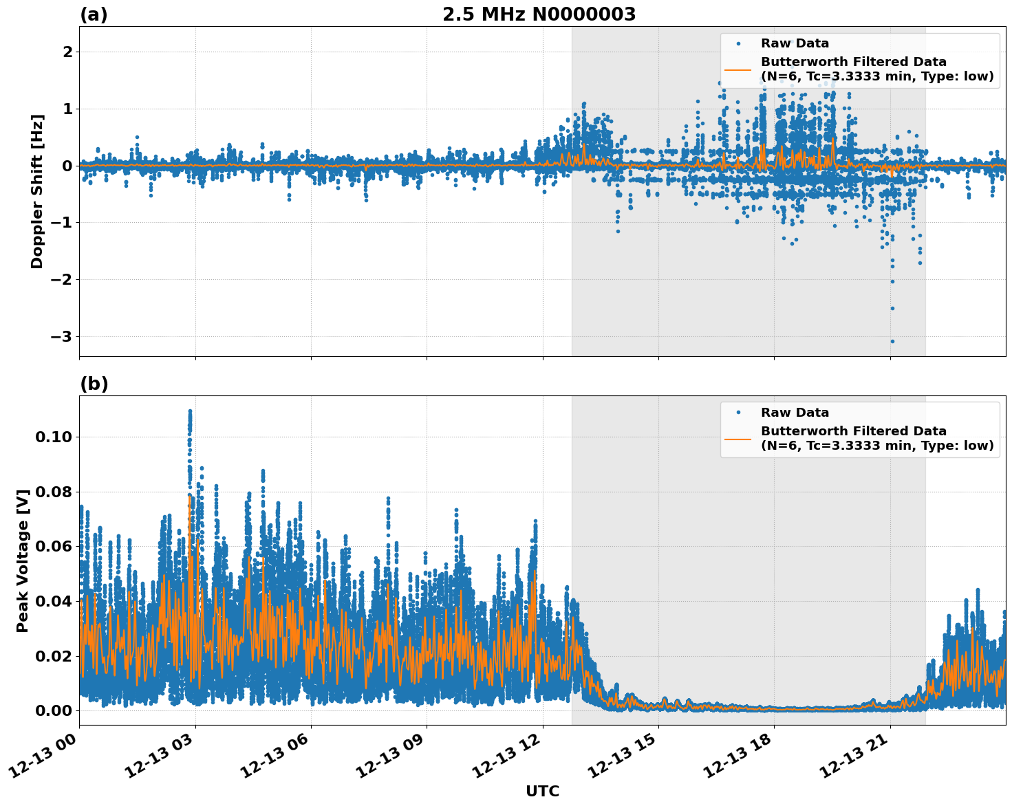Click the subplot label (b)
Image resolution: width=1012 pixels, height=806 pixels.
[94, 384]
